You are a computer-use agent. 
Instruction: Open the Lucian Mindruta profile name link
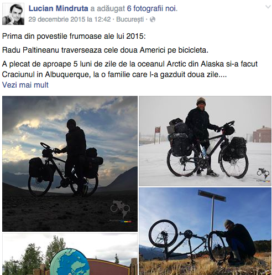pyautogui.click(x=58, y=8)
